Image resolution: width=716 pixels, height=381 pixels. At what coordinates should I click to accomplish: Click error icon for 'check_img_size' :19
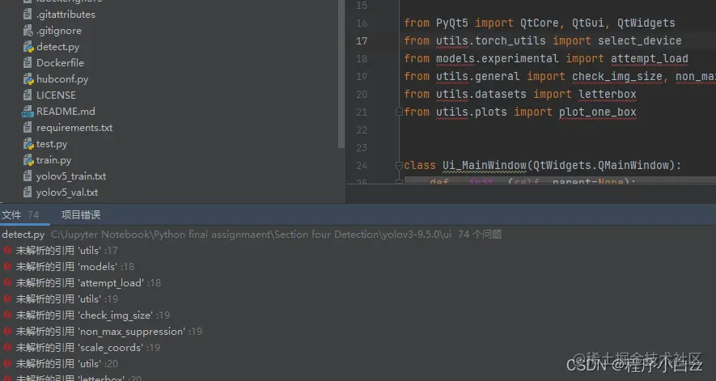(x=6, y=315)
